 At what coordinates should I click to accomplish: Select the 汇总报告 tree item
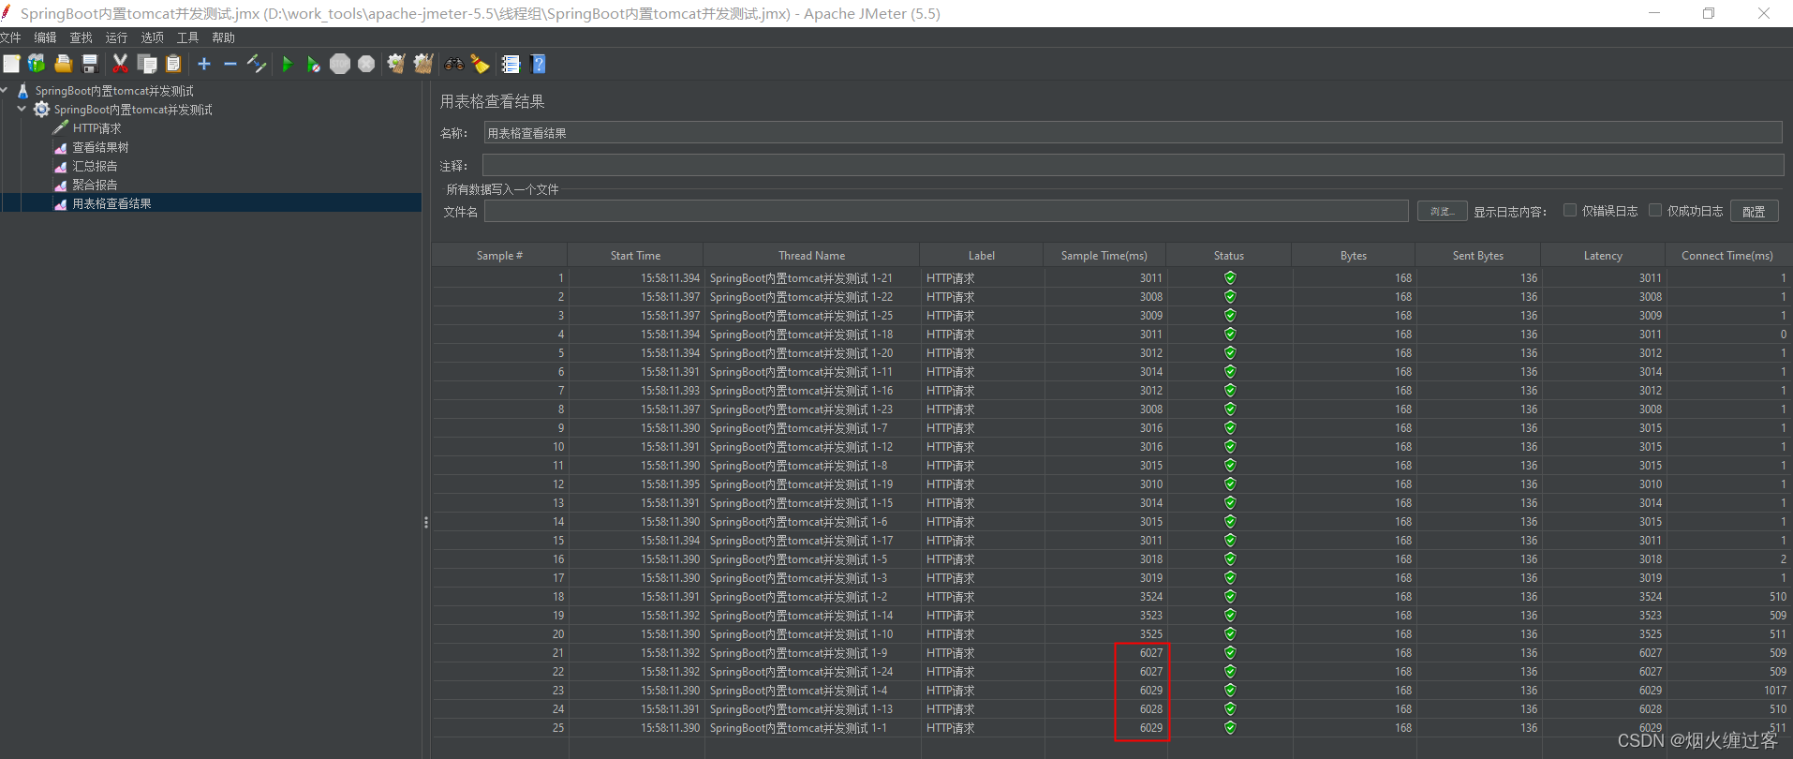click(x=95, y=166)
